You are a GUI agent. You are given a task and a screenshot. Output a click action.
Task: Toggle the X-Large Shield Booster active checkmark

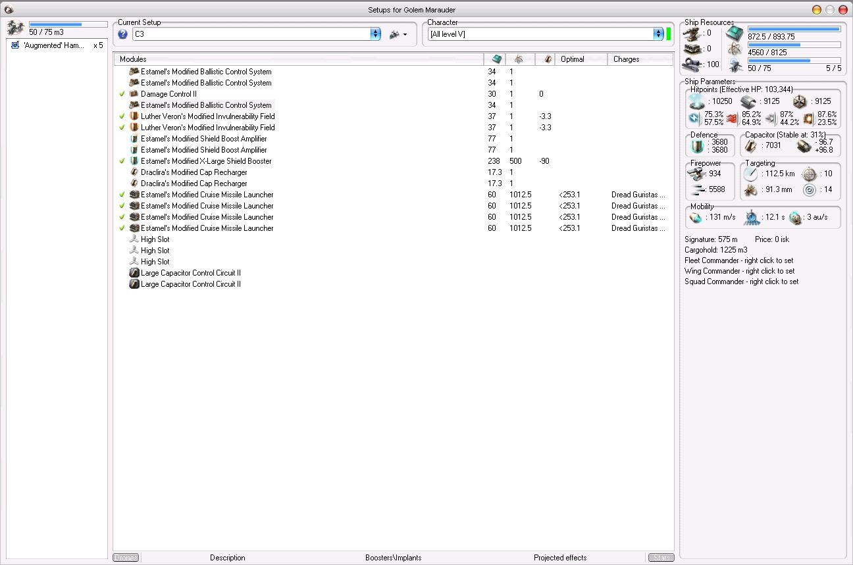[x=122, y=161]
